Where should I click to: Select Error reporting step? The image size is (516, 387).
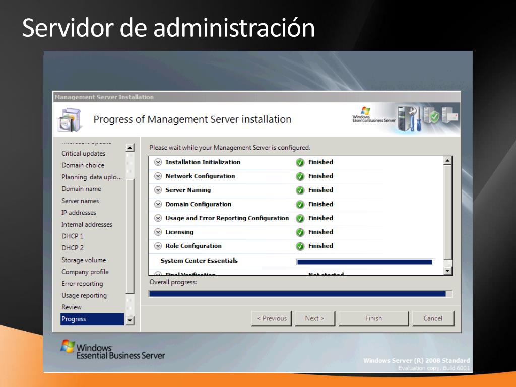[x=82, y=284]
